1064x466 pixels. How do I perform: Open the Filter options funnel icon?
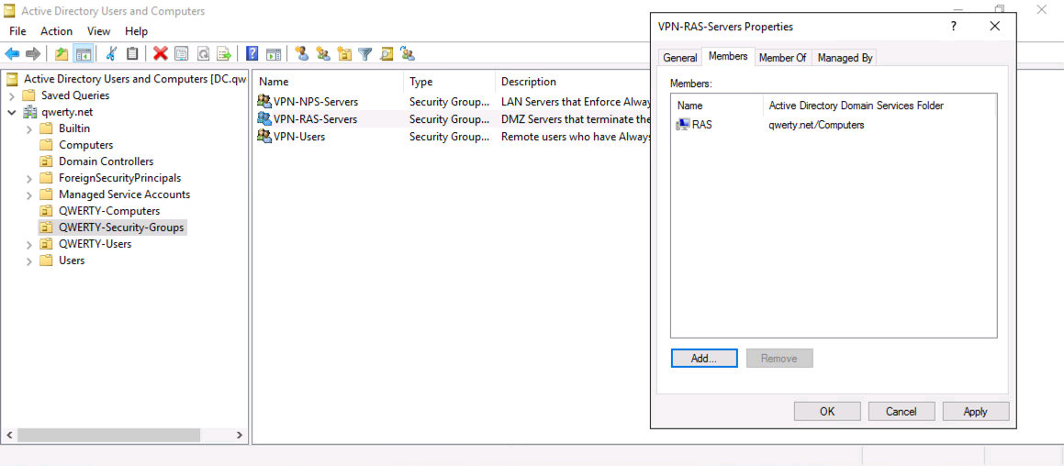365,53
